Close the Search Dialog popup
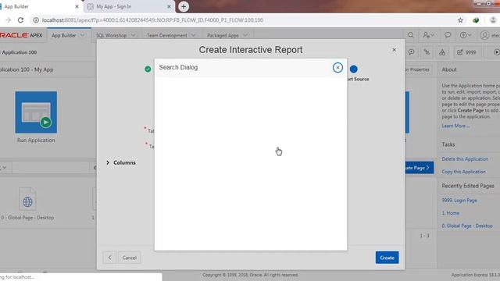The image size is (500, 281). pos(337,68)
